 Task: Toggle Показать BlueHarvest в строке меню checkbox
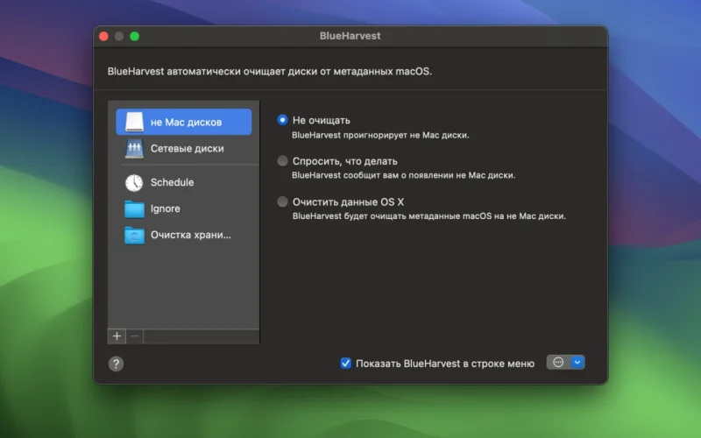click(345, 363)
